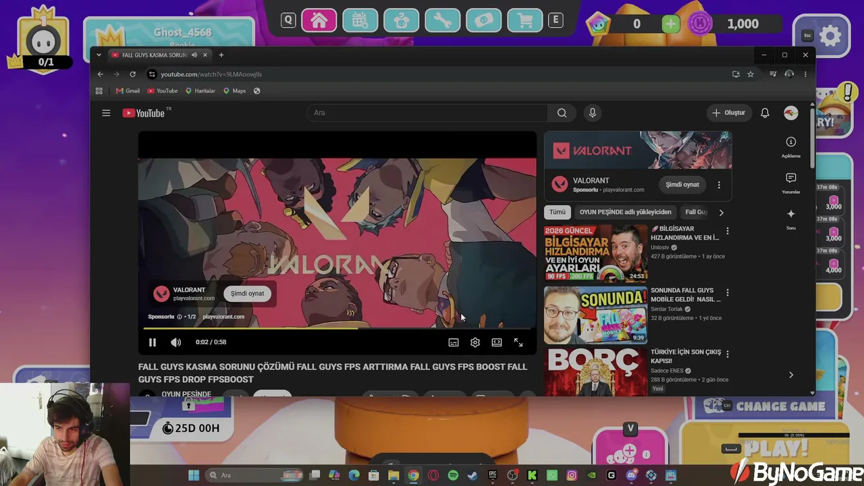
Task: Open the SONUNDA Fall Guys Mobile thumbnail
Action: [x=595, y=315]
